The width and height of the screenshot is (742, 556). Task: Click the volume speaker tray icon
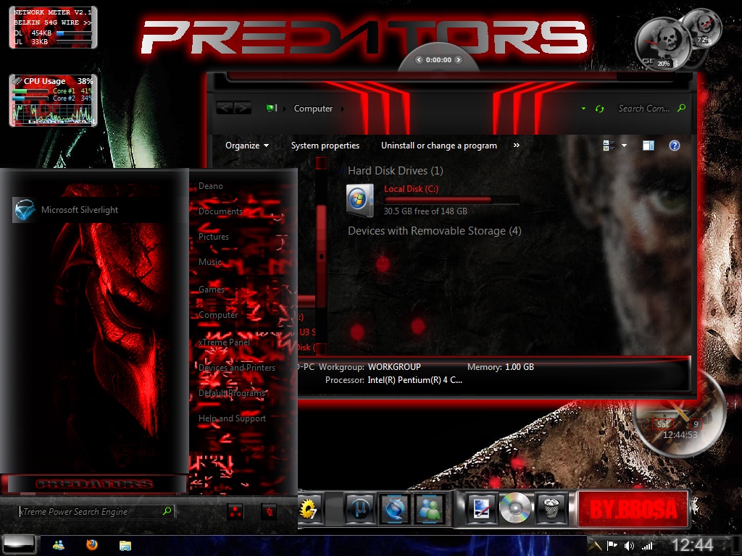pyautogui.click(x=629, y=546)
